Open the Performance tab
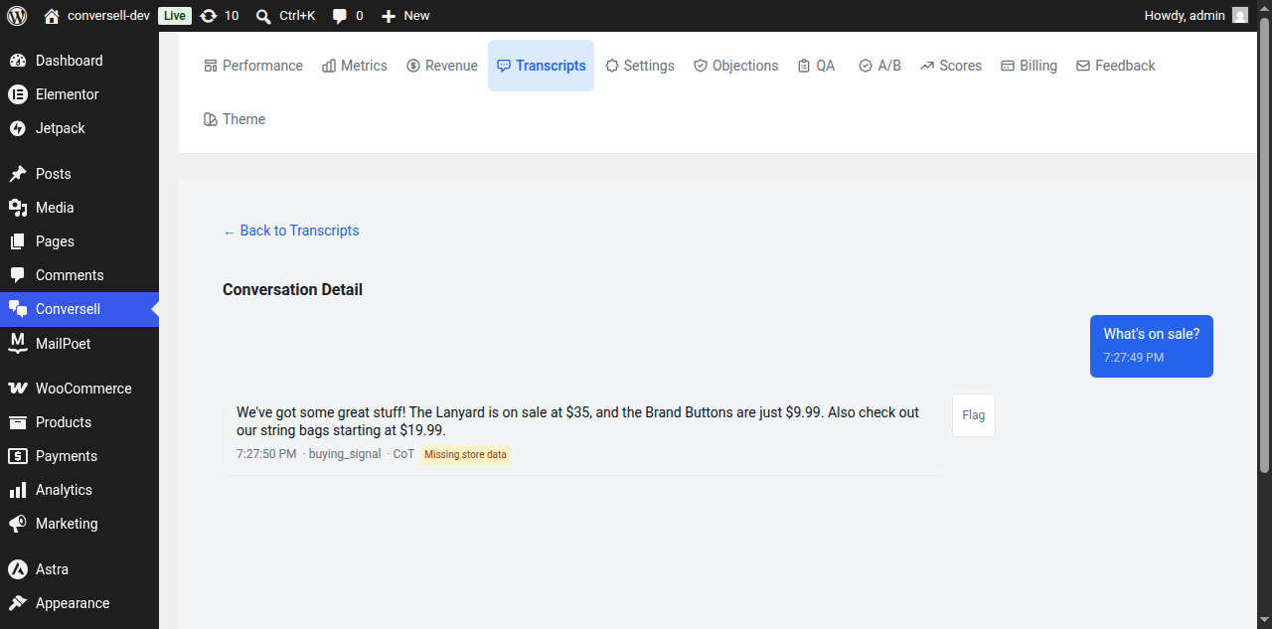Image resolution: width=1272 pixels, height=629 pixels. point(253,66)
